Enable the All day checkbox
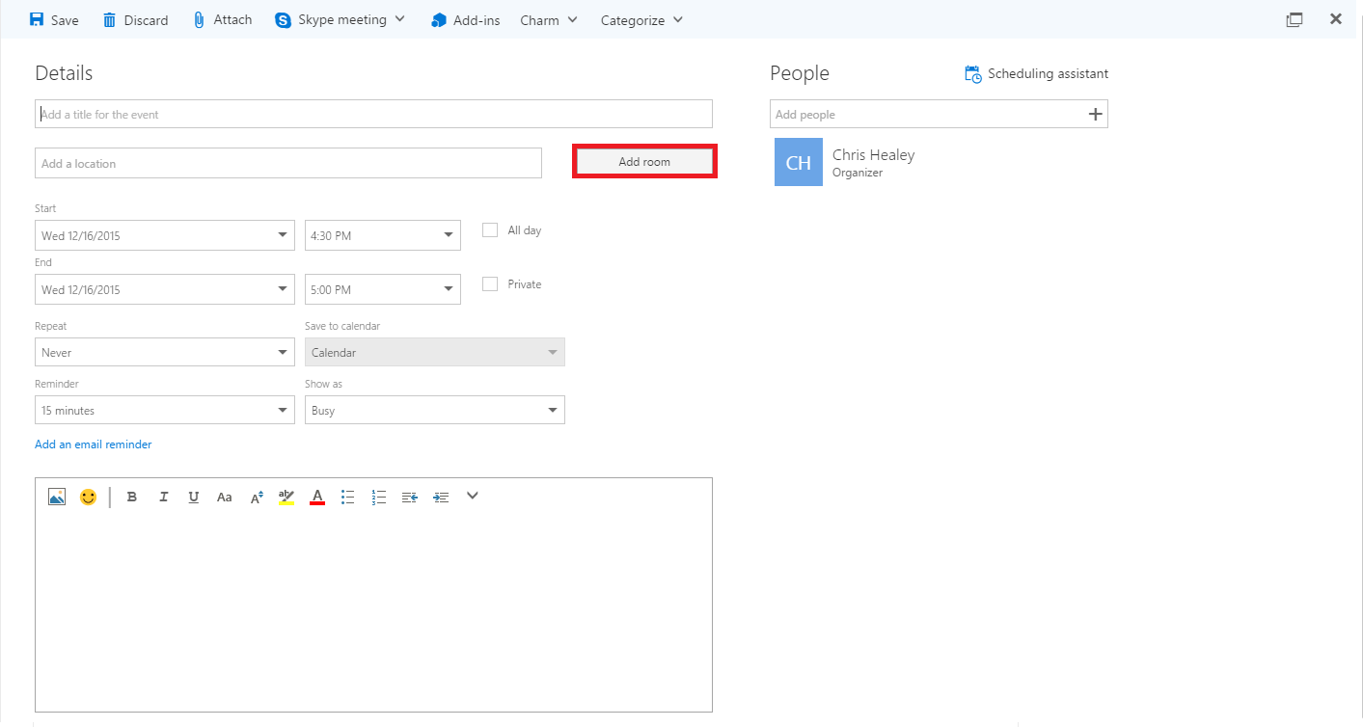Viewport: 1363px width, 727px height. pos(490,230)
